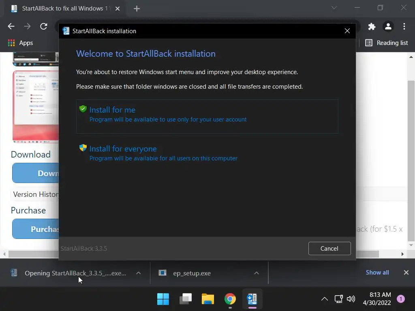Show hidden system tray icons
Screen dimensions: 415x311
325,299
